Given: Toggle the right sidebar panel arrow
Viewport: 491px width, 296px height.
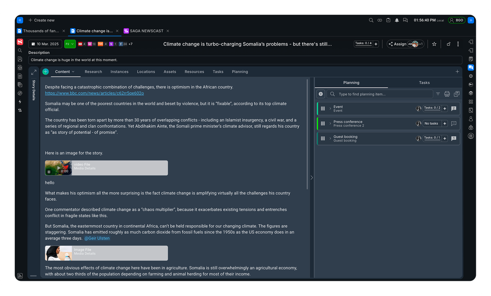Looking at the screenshot, I should (x=471, y=20).
